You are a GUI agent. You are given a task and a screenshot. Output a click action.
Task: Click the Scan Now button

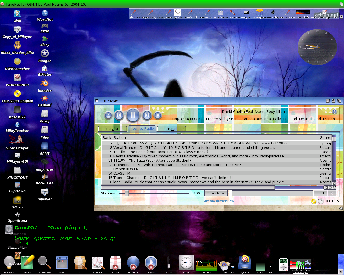[x=216, y=193]
